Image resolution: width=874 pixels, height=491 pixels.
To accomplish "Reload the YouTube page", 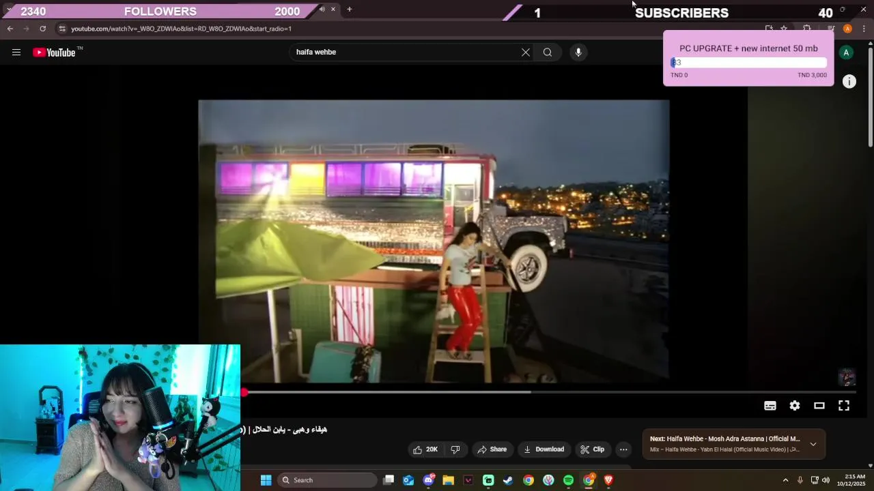I will click(x=43, y=29).
